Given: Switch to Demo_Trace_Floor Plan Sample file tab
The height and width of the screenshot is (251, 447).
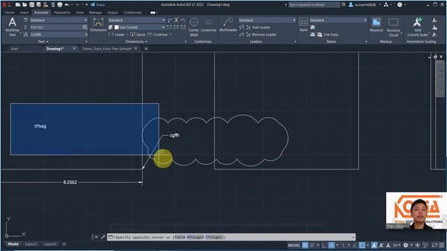Looking at the screenshot, I should tap(107, 49).
